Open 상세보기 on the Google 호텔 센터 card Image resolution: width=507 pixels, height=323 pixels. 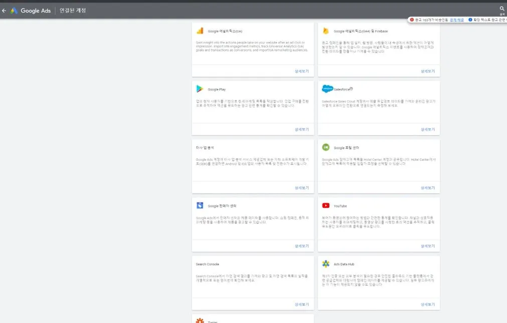click(428, 188)
